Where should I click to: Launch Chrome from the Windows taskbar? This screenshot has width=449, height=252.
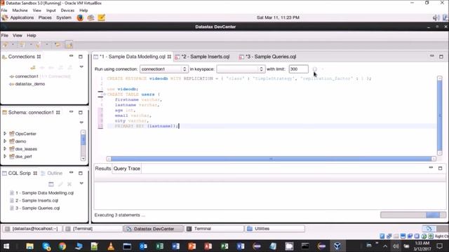(62, 246)
